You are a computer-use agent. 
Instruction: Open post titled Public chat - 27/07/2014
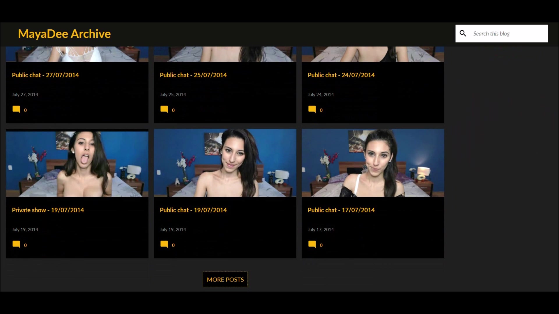(x=45, y=75)
